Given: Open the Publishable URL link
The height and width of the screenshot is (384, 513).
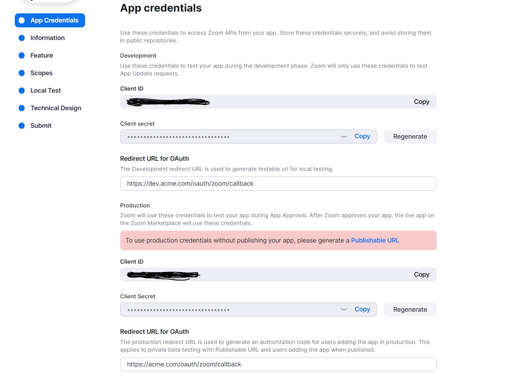Looking at the screenshot, I should [x=375, y=240].
